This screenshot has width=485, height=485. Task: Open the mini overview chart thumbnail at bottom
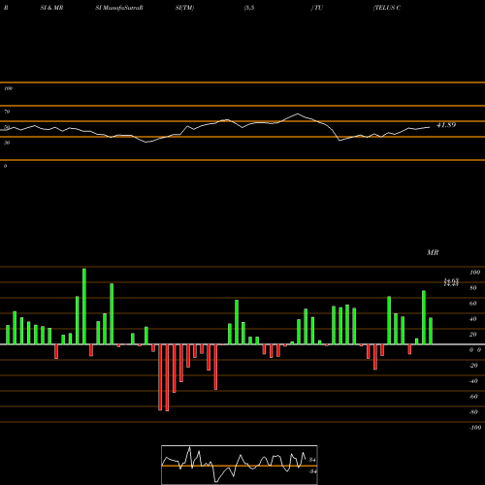click(240, 465)
